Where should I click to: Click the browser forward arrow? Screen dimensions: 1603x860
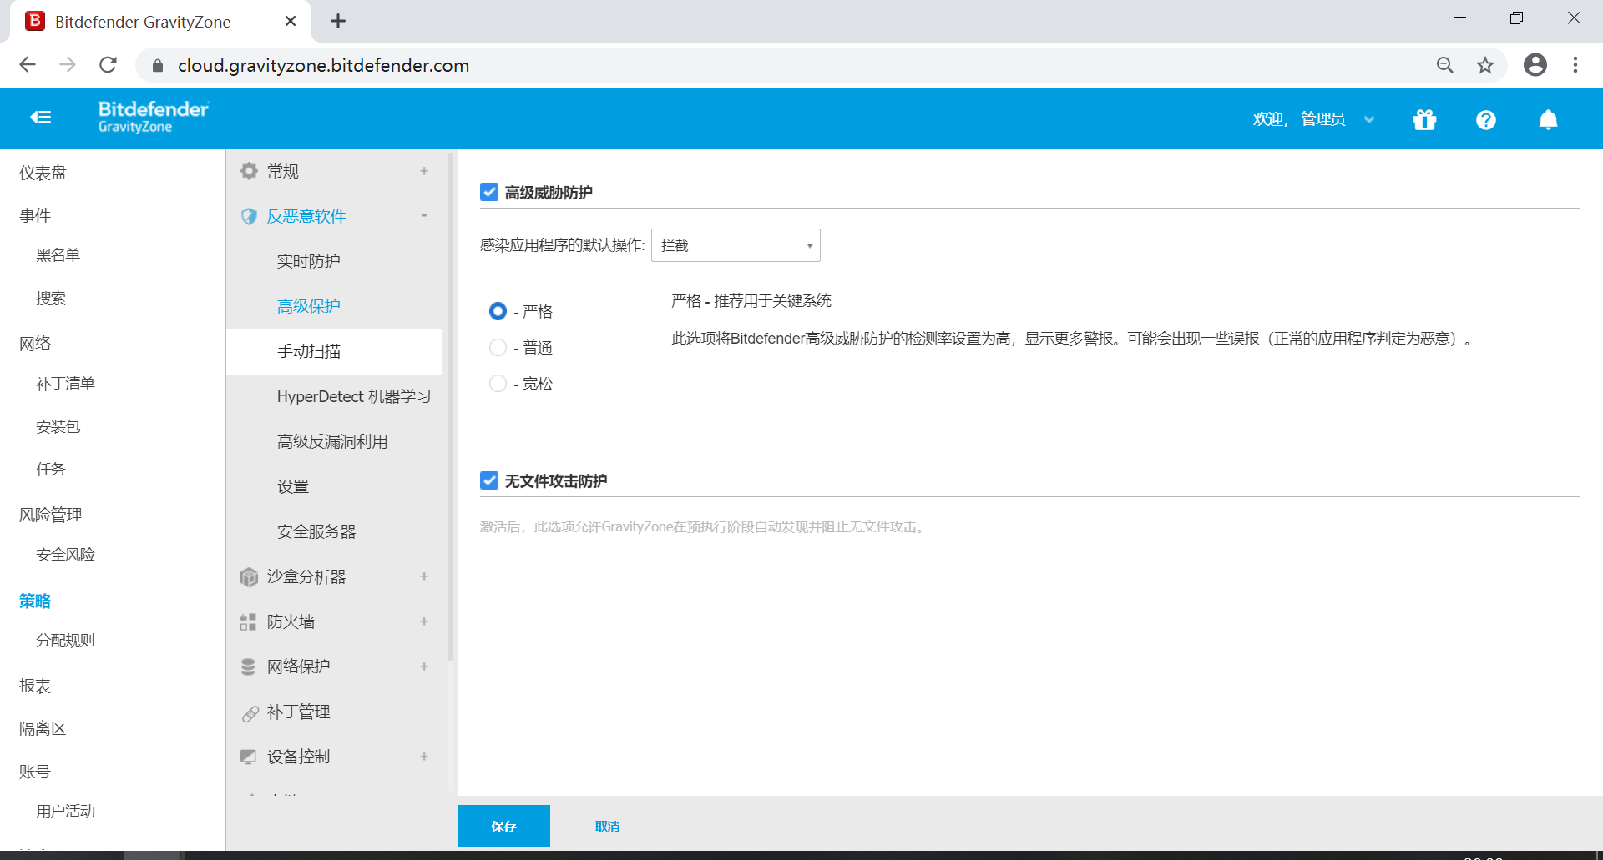[x=68, y=65]
